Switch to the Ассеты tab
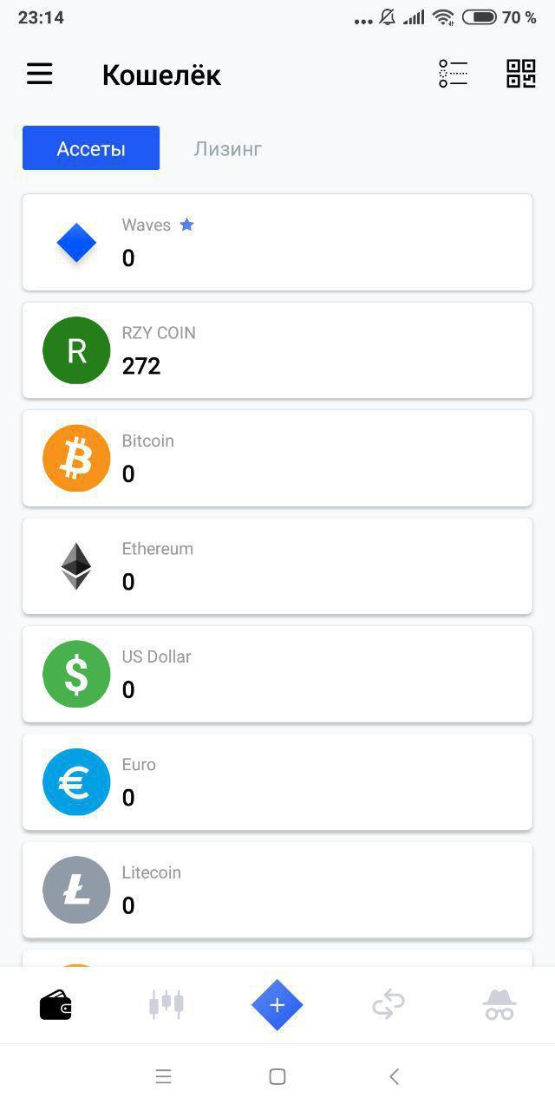 [91, 148]
